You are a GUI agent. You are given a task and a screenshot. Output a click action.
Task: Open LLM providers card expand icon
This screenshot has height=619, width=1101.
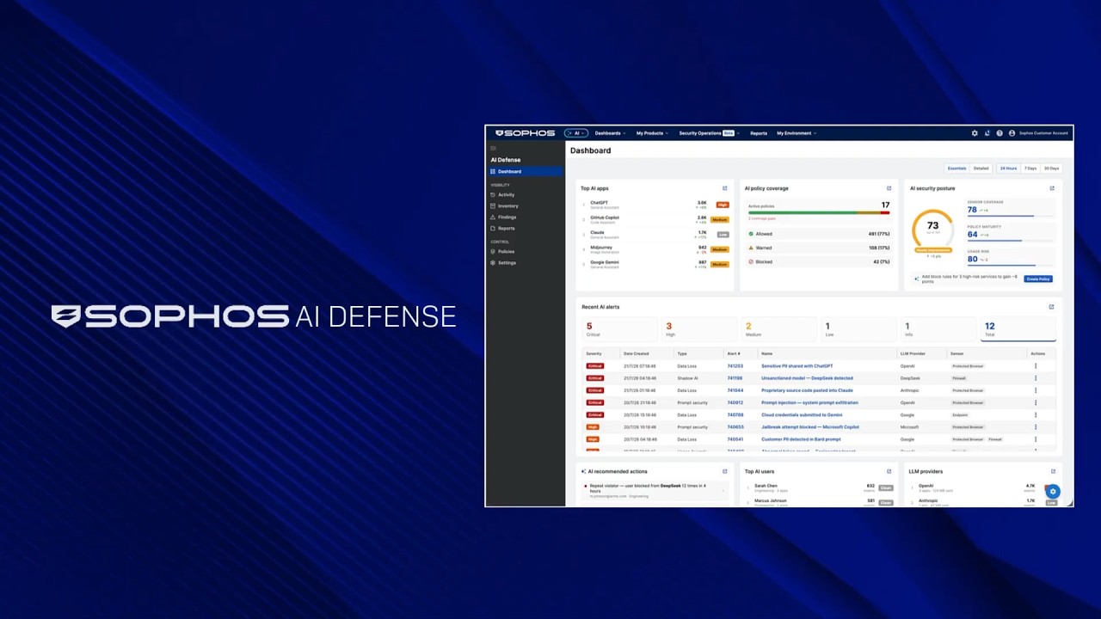(1053, 471)
